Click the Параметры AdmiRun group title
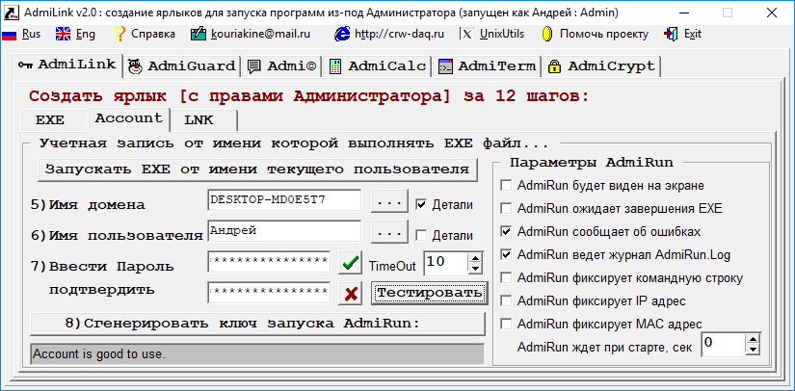 tap(591, 163)
